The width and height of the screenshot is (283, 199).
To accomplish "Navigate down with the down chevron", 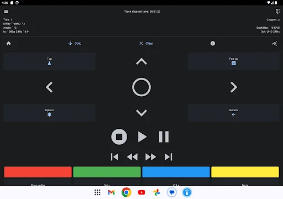I will 141,113.
